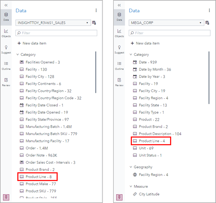Viewport: 216px width, 203px height.
Task: Open three-dot options menu in MEGA_CORP Data pane
Action: [209, 11]
